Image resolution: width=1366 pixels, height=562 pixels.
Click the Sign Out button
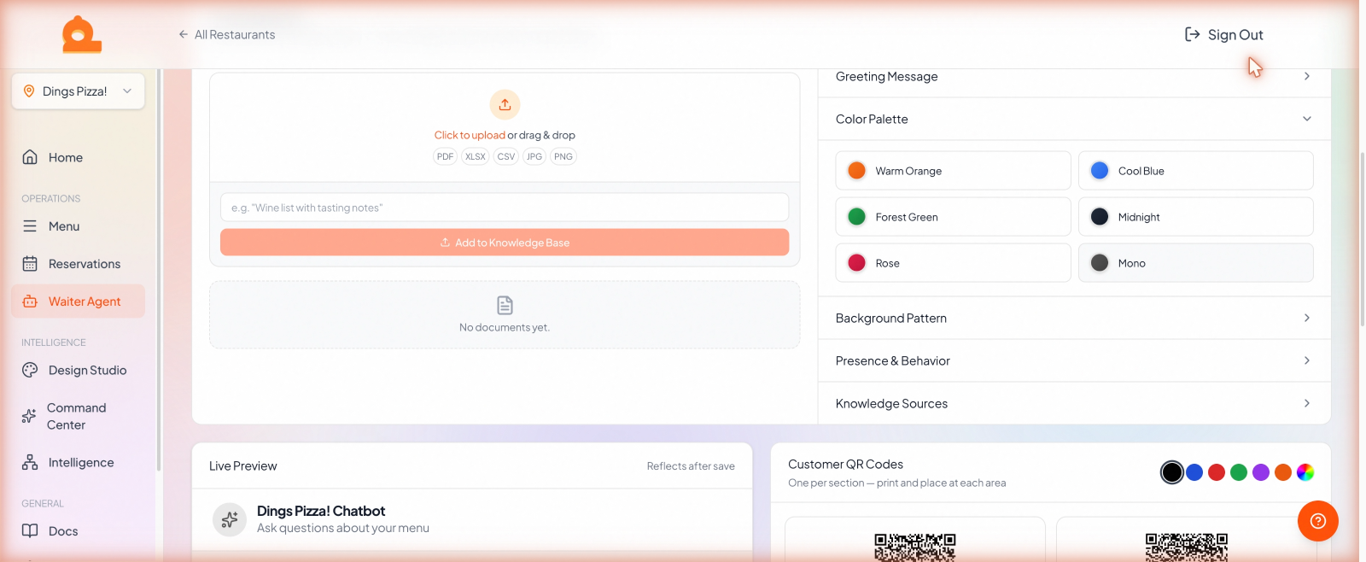(1223, 34)
